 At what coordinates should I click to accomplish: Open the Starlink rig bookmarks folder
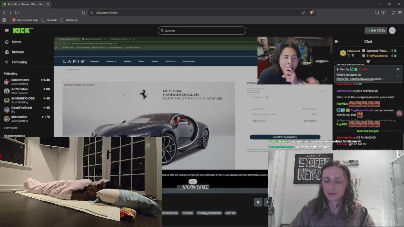tap(69, 20)
